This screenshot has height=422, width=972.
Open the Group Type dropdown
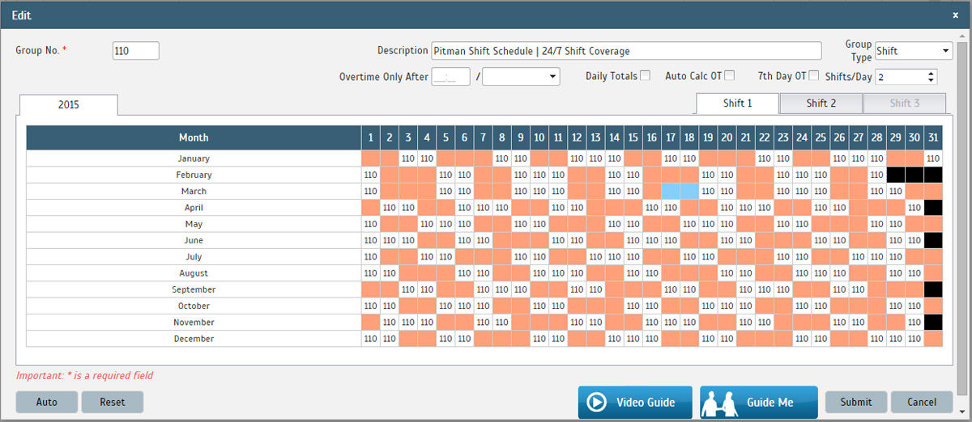[913, 51]
